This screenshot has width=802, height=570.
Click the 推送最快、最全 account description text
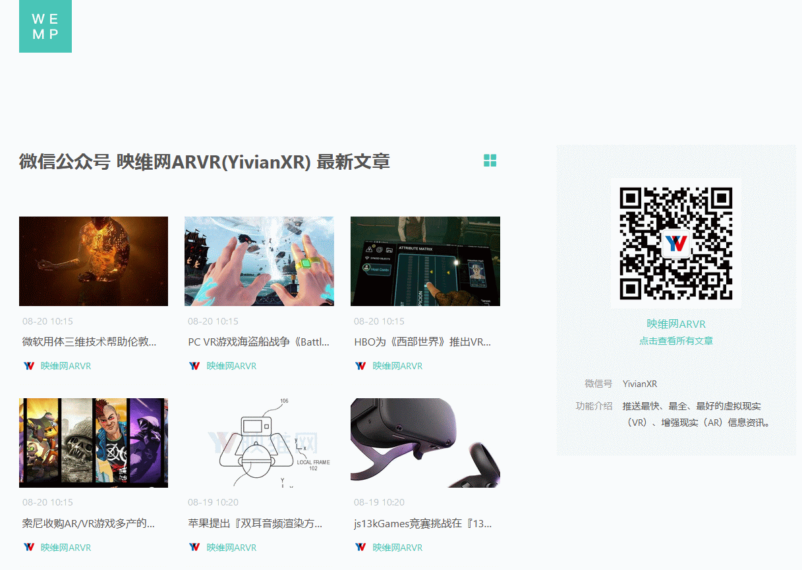tap(697, 414)
